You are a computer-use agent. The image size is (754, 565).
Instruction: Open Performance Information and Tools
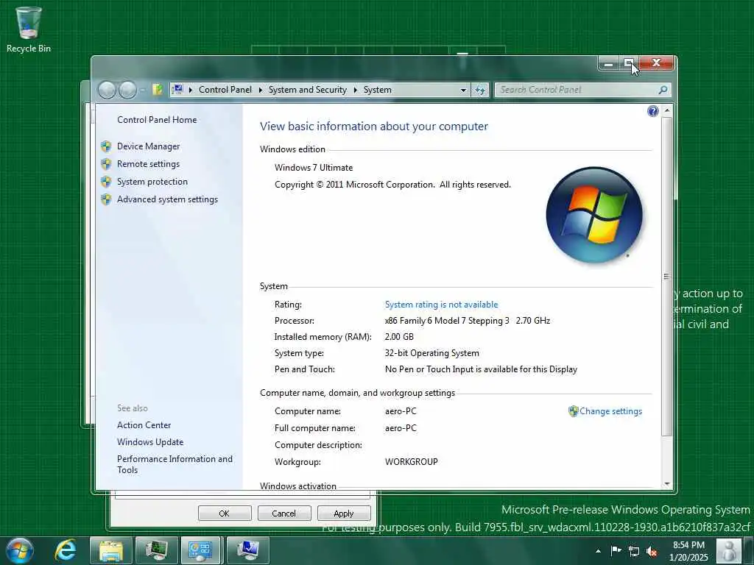(175, 464)
